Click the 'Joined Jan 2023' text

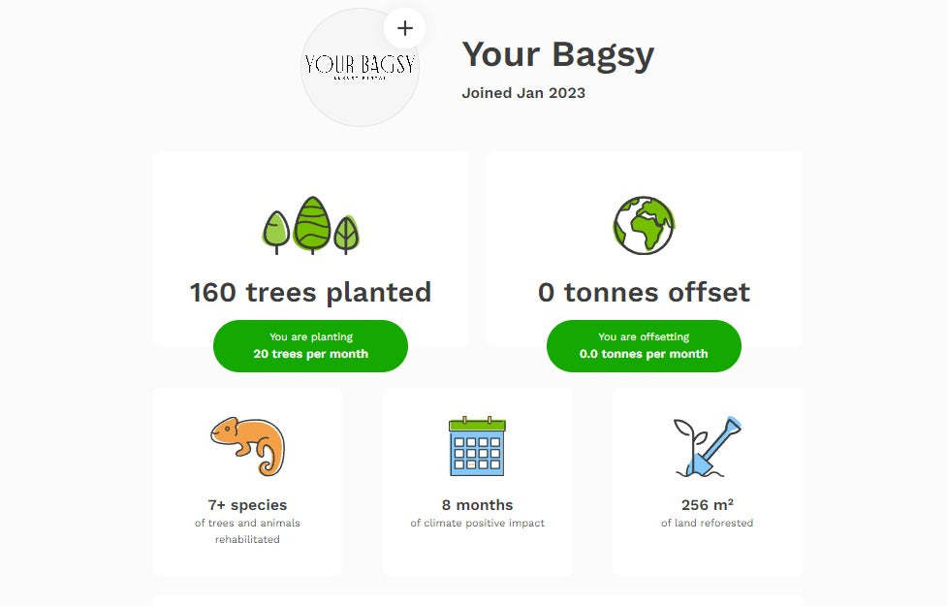pyautogui.click(x=523, y=93)
